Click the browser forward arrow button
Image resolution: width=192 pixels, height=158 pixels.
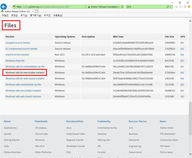tap(10, 6)
